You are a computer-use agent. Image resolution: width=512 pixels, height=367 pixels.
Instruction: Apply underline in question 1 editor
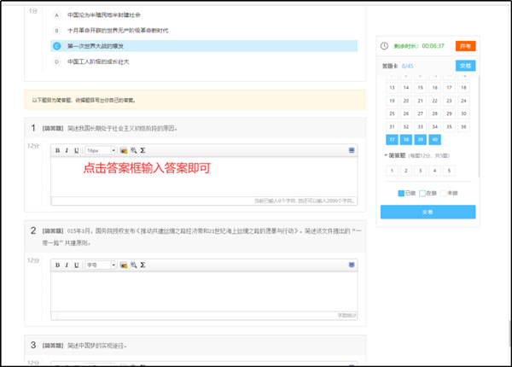click(x=77, y=150)
